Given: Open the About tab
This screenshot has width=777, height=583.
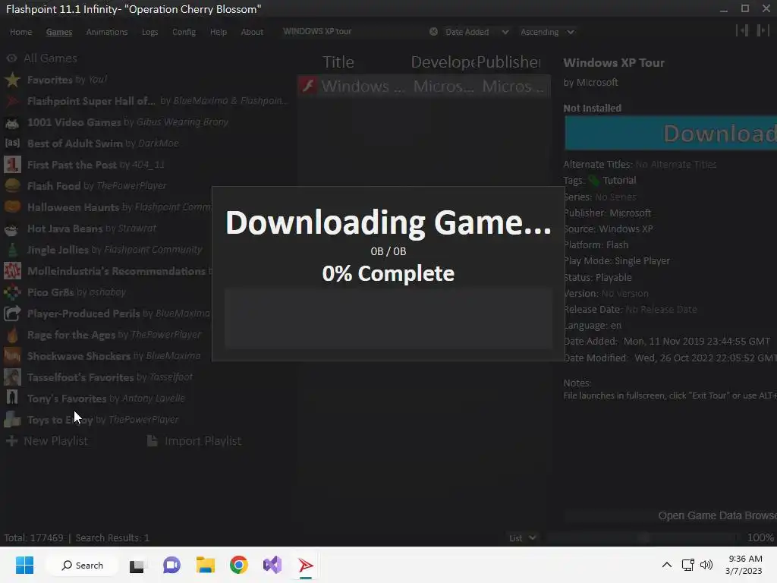Looking at the screenshot, I should [252, 32].
